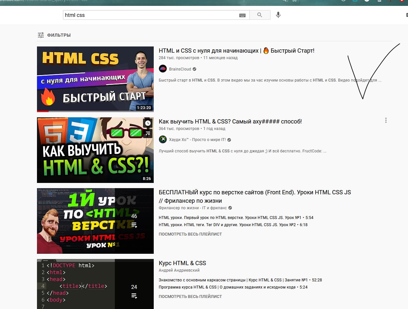Go to Хауди Хо - Просто о мире IT channel

pyautogui.click(x=197, y=140)
